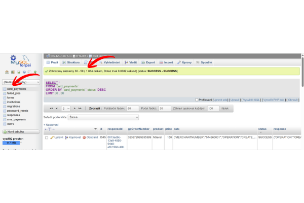This screenshot has width=304, height=203.
Task: Open the Export tab
Action: [x=148, y=62]
